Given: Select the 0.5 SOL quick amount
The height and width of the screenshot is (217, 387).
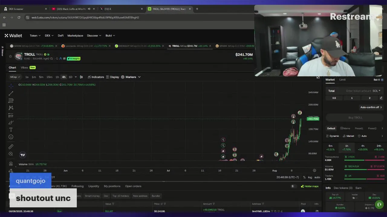Looking at the screenshot, I should tap(334, 98).
